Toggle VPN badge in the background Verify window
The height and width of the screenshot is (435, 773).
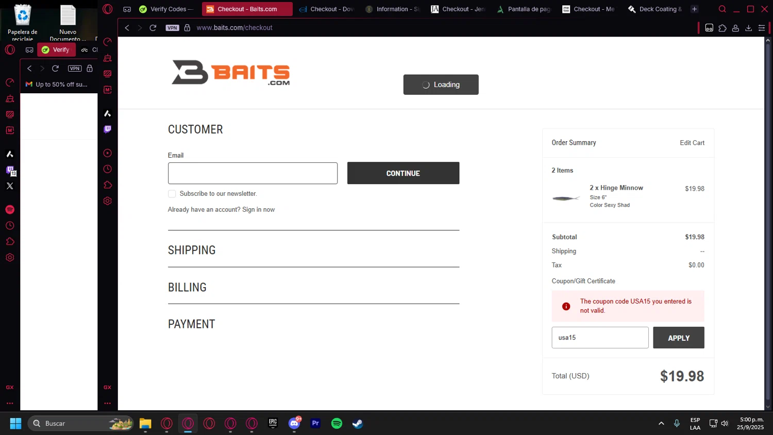75,69
